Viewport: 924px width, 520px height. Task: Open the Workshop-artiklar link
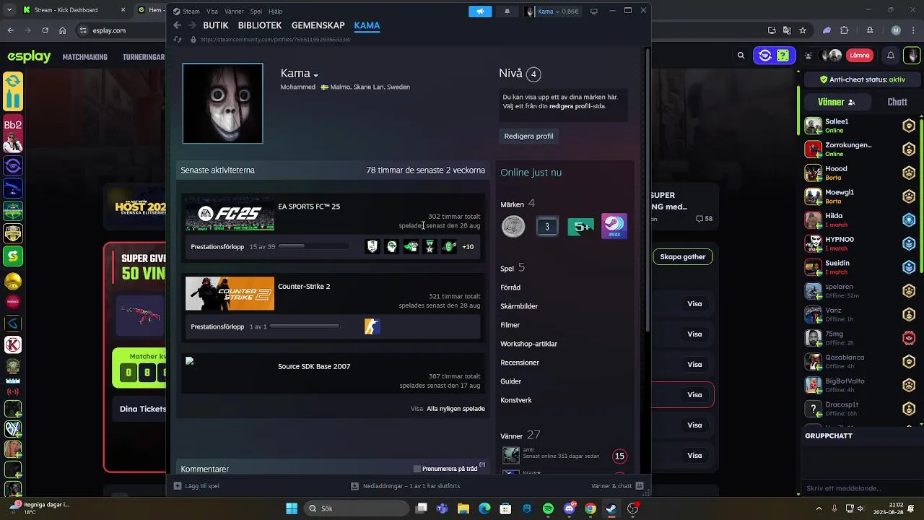click(528, 344)
